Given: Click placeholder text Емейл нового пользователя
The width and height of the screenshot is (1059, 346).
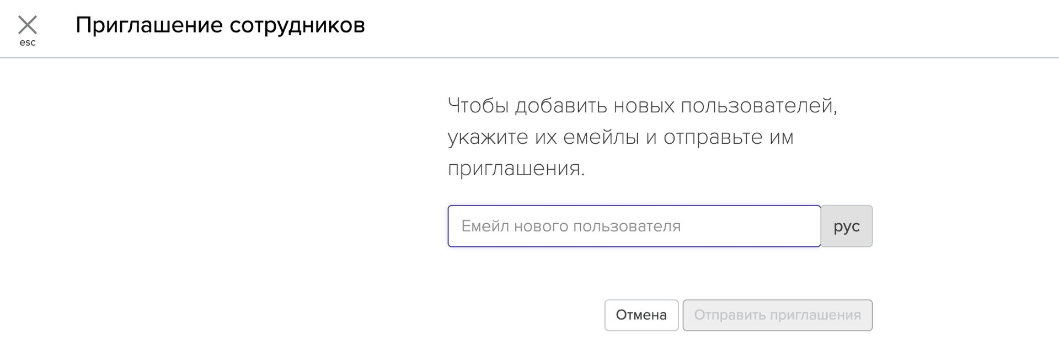Looking at the screenshot, I should coord(571,226).
